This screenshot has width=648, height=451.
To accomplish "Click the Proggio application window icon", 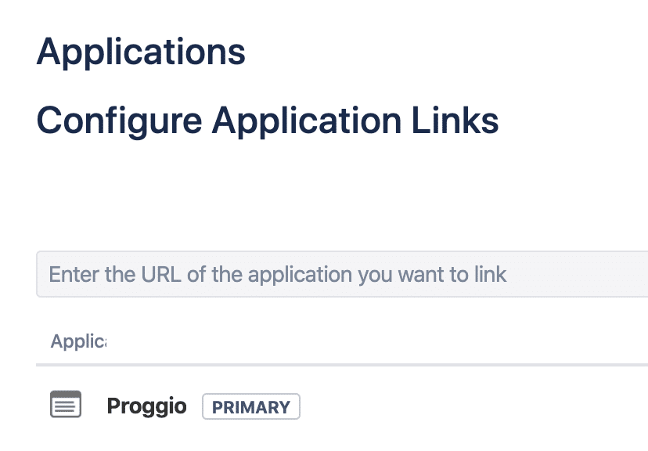I will click(66, 404).
